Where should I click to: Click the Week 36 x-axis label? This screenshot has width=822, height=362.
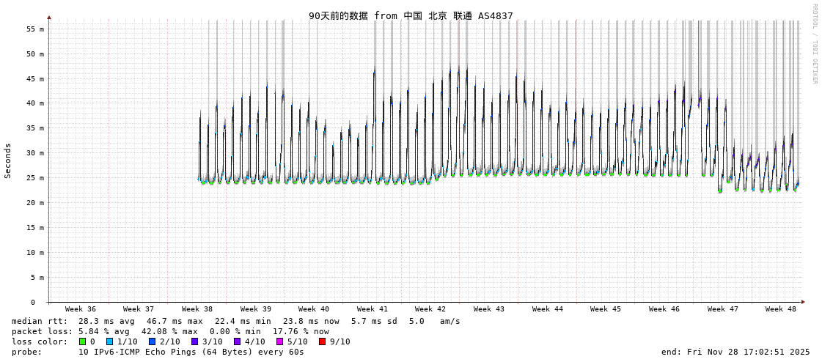81,309
